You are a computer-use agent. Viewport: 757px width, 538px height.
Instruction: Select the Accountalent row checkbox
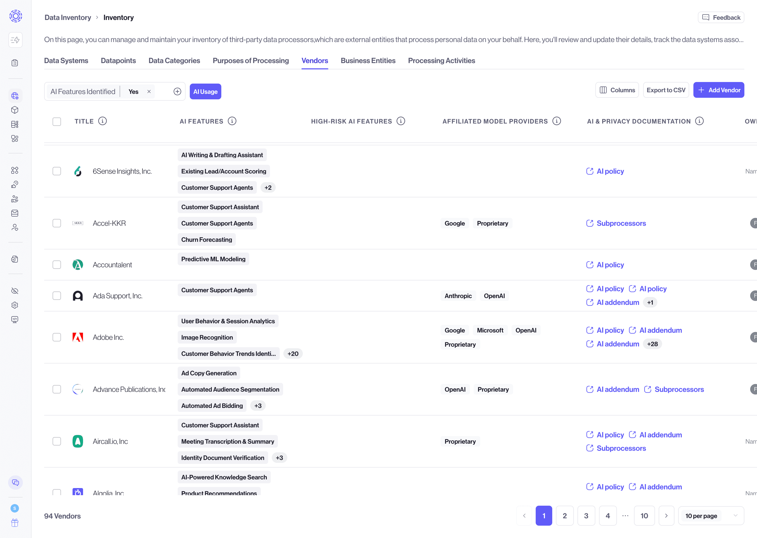(57, 265)
